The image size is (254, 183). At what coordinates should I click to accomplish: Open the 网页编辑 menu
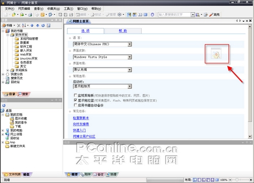(24, 9)
